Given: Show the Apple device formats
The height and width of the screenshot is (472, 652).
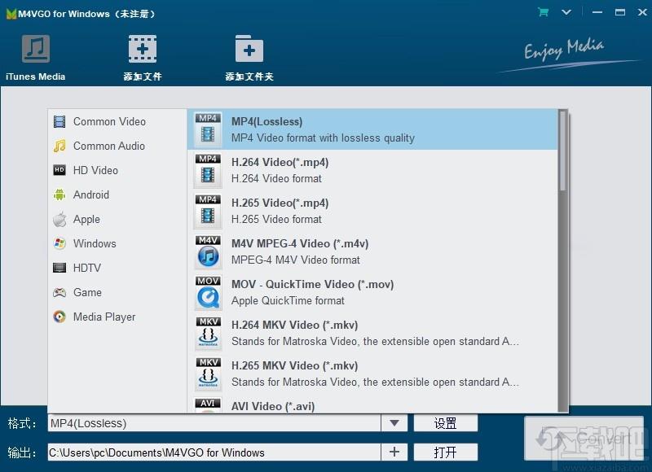Looking at the screenshot, I should pos(86,219).
